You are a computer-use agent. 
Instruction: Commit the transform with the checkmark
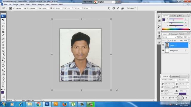(118, 8)
